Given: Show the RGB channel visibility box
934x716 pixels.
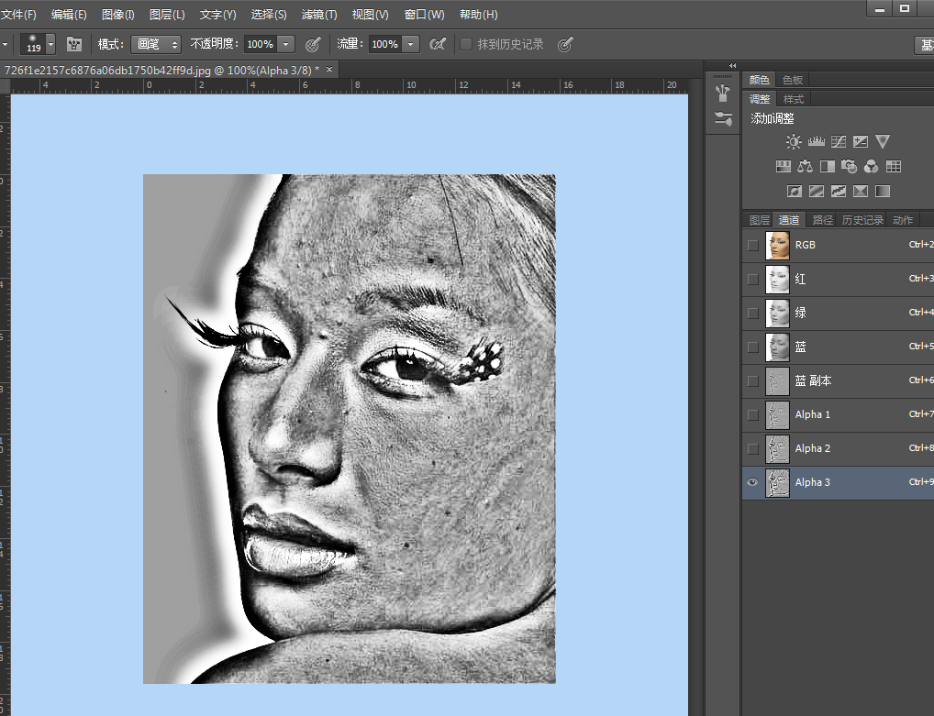Looking at the screenshot, I should pyautogui.click(x=753, y=246).
